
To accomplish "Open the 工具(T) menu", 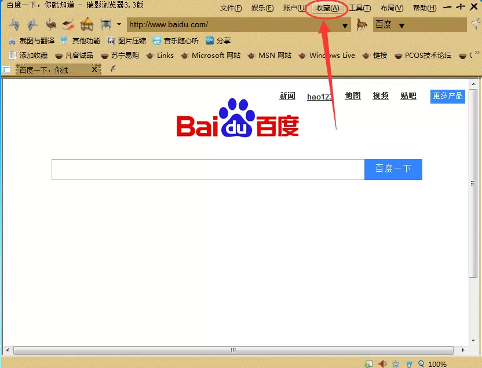I will coord(360,8).
